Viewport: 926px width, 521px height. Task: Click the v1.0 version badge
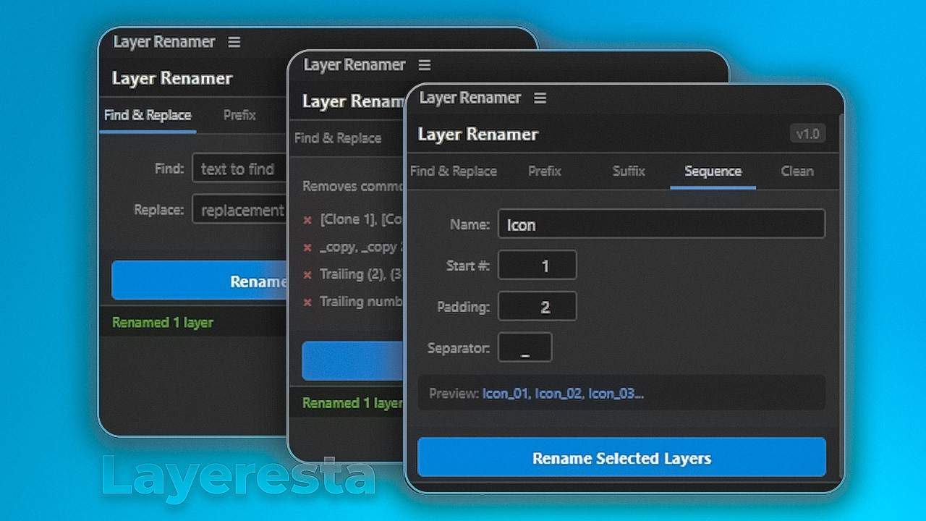(x=807, y=134)
